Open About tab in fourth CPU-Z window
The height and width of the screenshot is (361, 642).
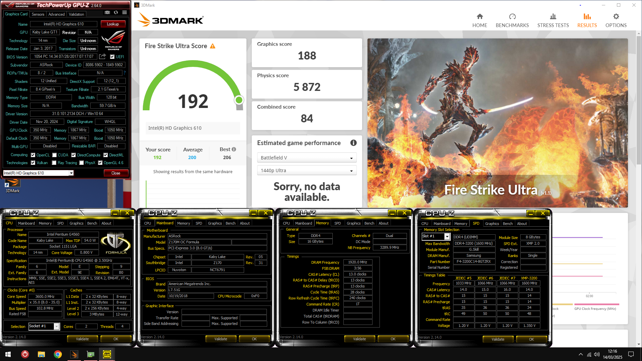[522, 224]
